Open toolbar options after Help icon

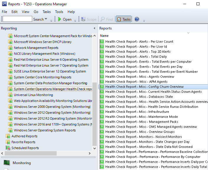tap(144, 20)
